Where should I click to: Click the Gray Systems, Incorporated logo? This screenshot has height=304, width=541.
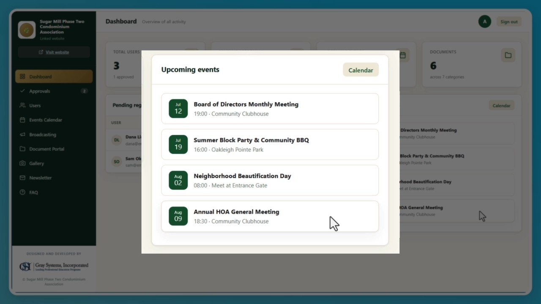pyautogui.click(x=54, y=266)
